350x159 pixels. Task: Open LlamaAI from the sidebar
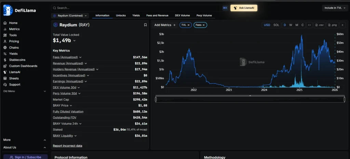(14, 72)
